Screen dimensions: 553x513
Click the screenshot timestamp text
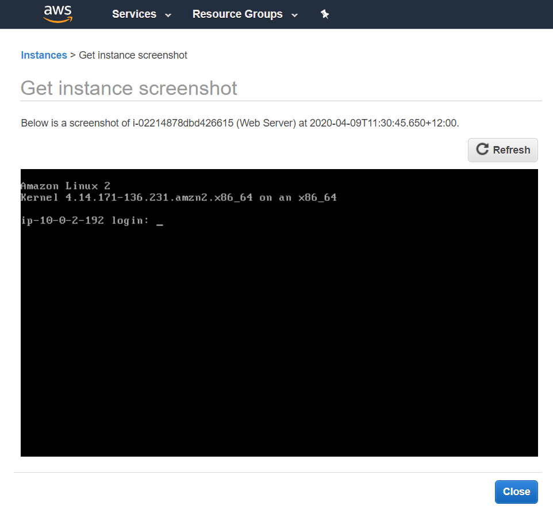click(383, 123)
